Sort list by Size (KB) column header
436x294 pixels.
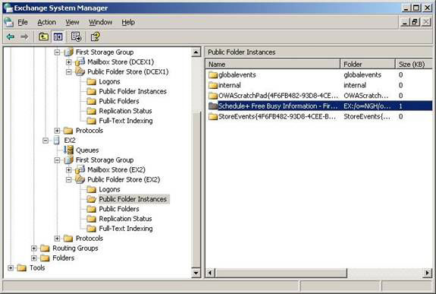pos(414,64)
